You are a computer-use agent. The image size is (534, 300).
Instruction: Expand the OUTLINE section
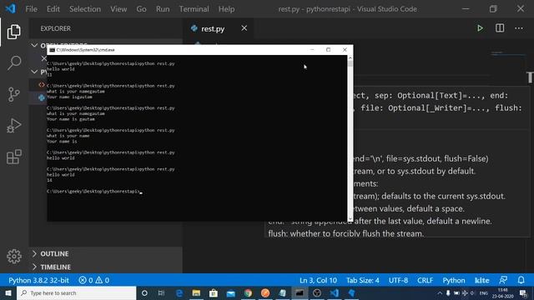106,253
